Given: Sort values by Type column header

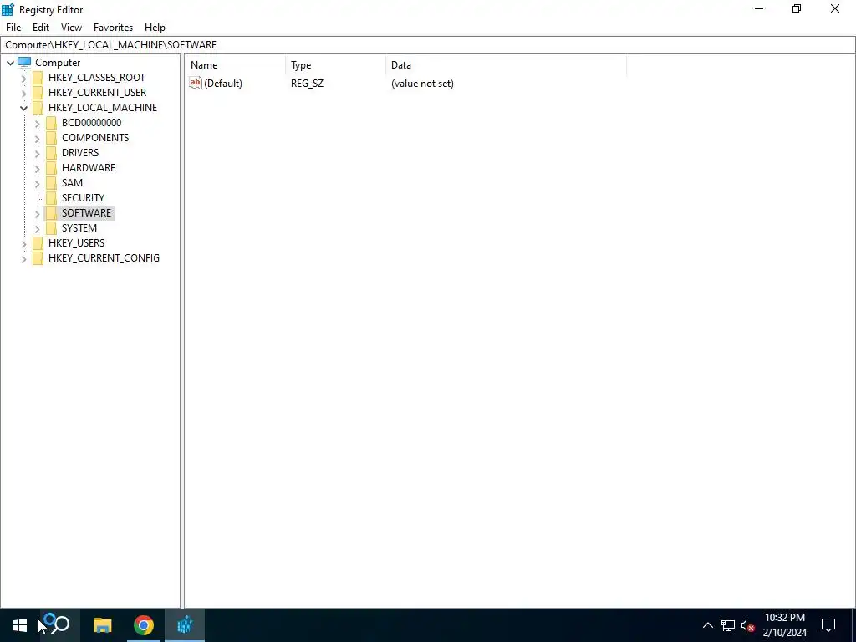Looking at the screenshot, I should (x=336, y=65).
